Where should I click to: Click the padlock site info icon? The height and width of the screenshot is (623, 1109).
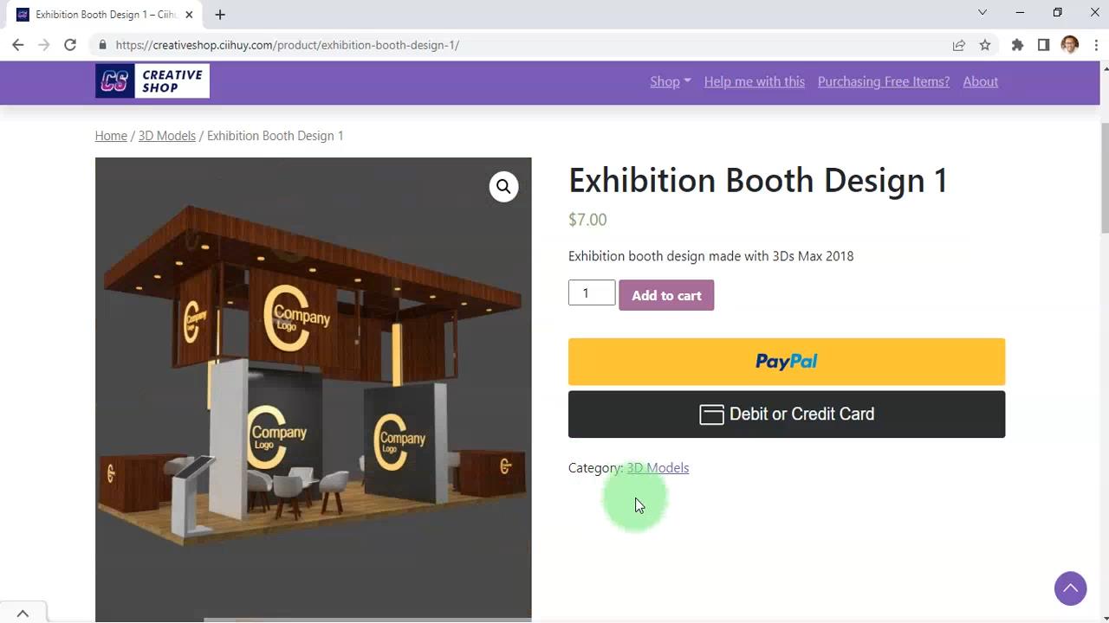click(102, 45)
